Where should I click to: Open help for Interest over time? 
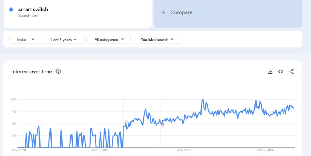pyautogui.click(x=59, y=71)
